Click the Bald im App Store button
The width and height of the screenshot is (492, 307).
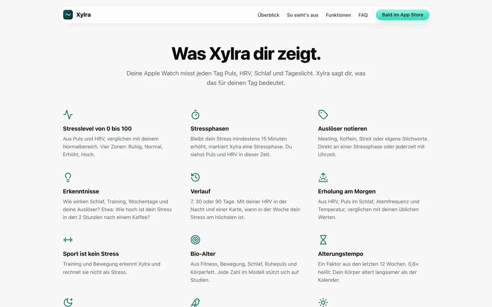pos(402,15)
